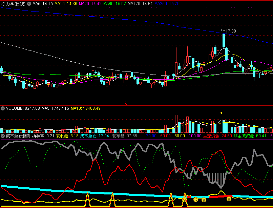
Task: Expand the VOLUME indicator options arrow
Action: (x=3, y=108)
